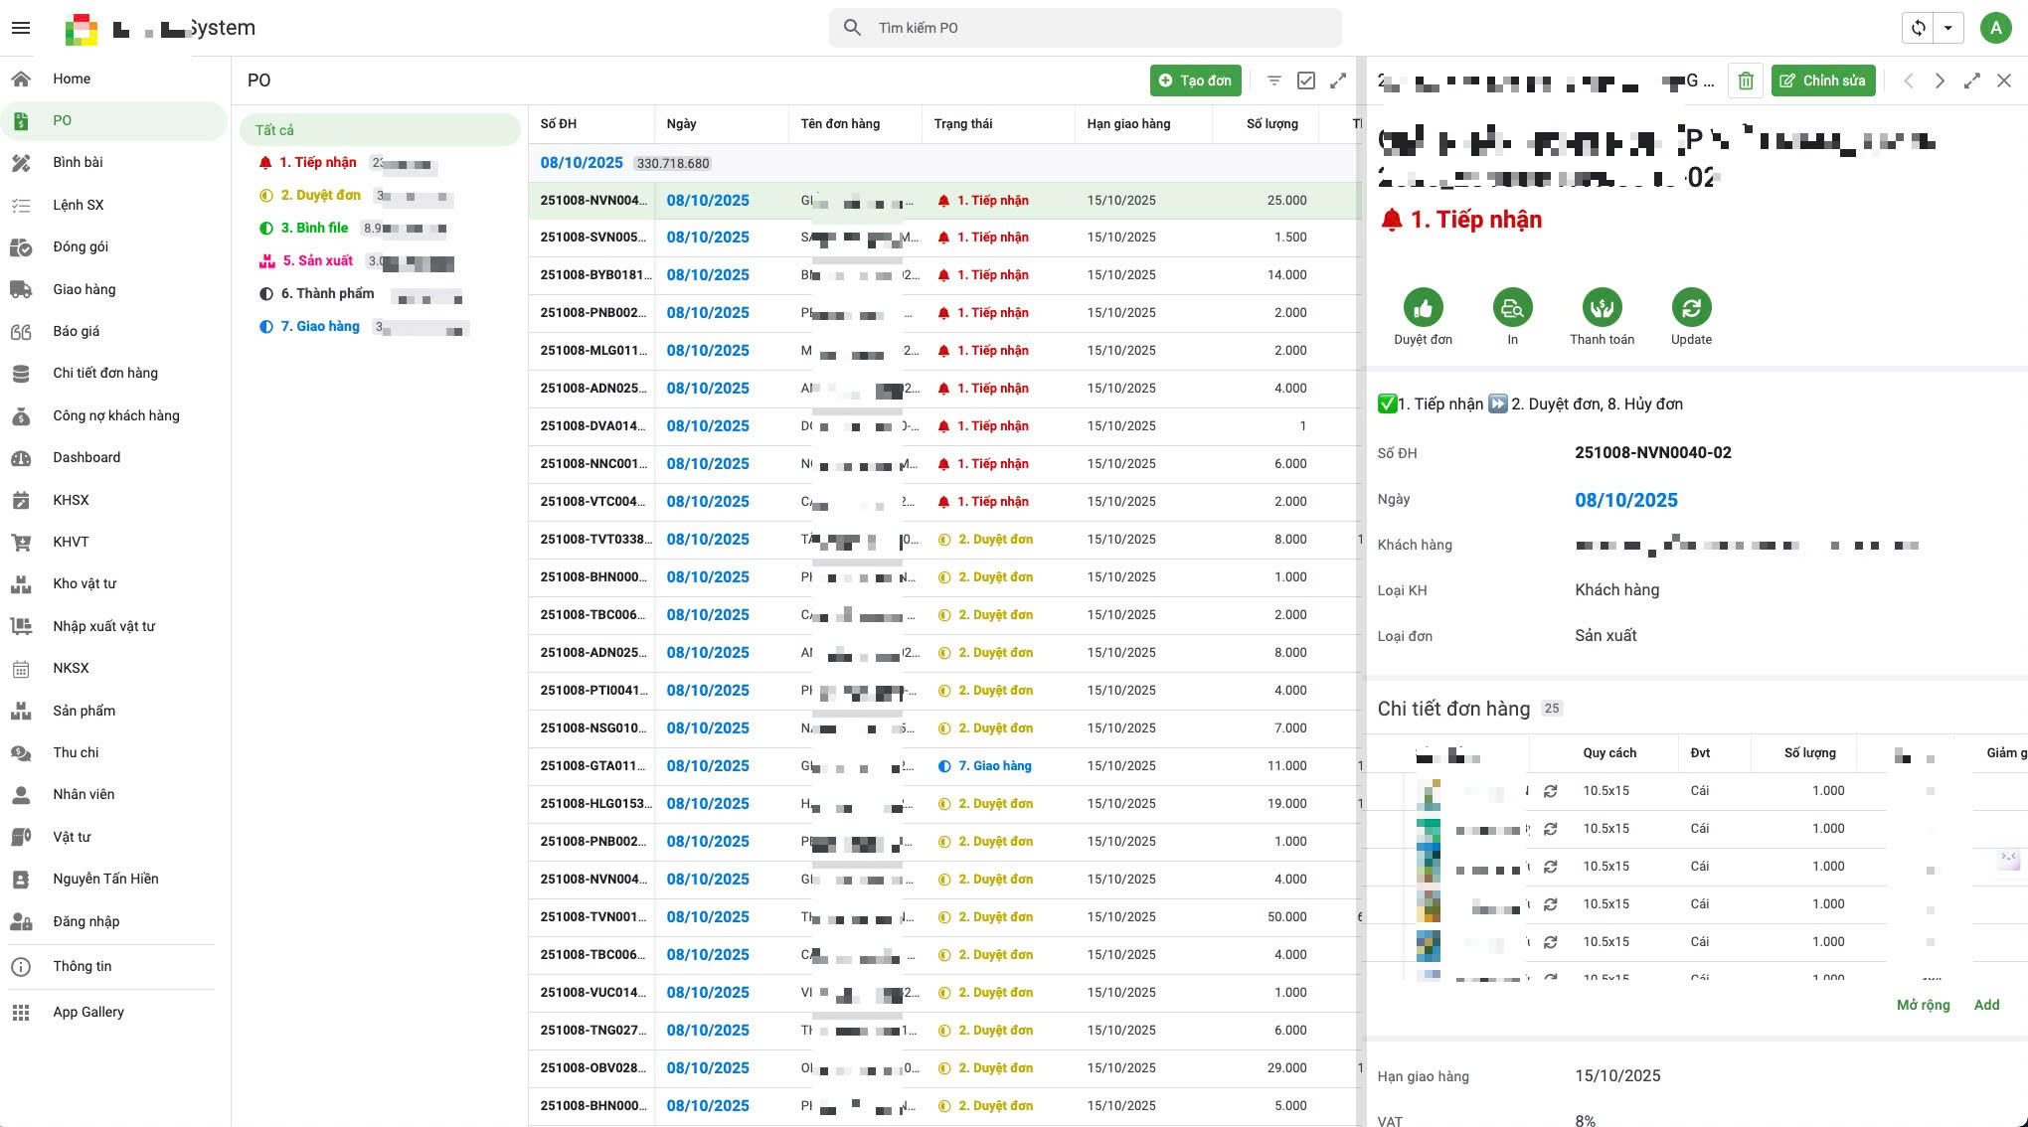Viewport: 2028px width, 1127px height.
Task: Click the Update refresh icon
Action: click(x=1691, y=308)
